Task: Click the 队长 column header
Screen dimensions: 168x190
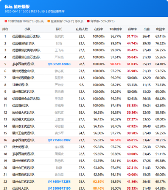Action: pos(59,29)
